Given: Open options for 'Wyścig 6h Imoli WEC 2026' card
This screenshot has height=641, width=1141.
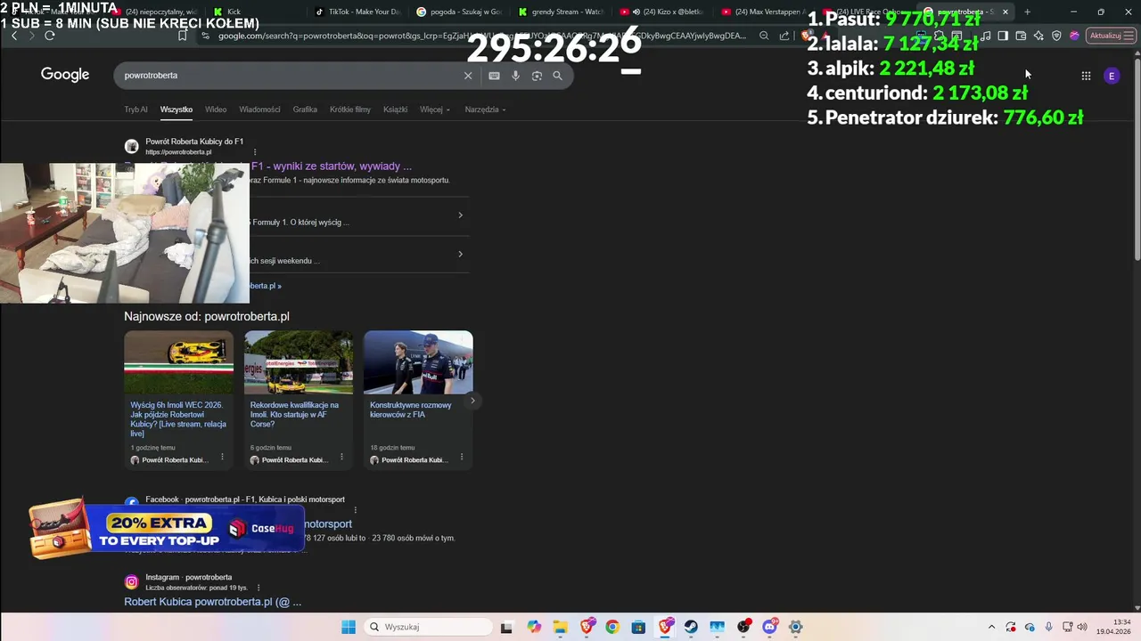Looking at the screenshot, I should click(223, 458).
